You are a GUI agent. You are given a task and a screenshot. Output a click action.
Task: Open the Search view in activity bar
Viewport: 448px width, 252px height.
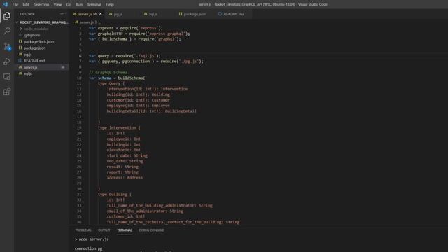pos(7,31)
